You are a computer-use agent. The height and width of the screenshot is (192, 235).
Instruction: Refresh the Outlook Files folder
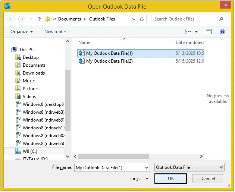click(x=142, y=19)
